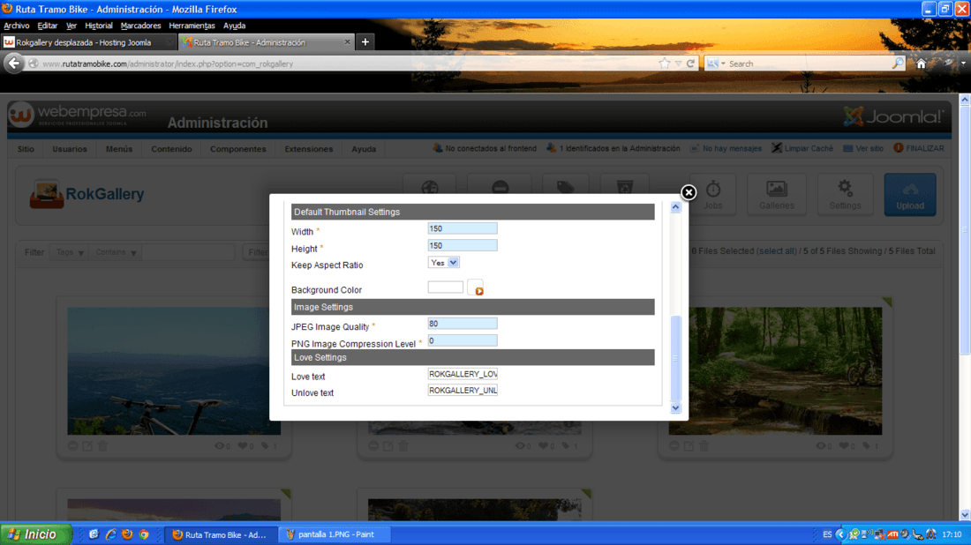Viewport: 971px width, 545px height.
Task: Open the Extensiones menu
Action: pyautogui.click(x=308, y=149)
